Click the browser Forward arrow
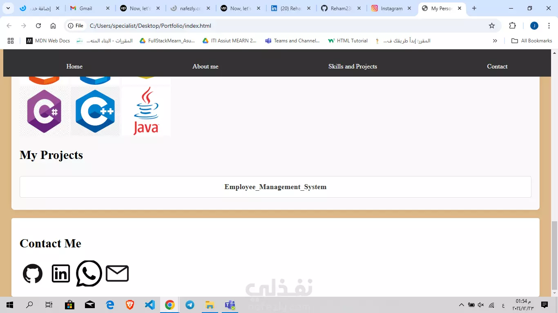 coord(24,26)
